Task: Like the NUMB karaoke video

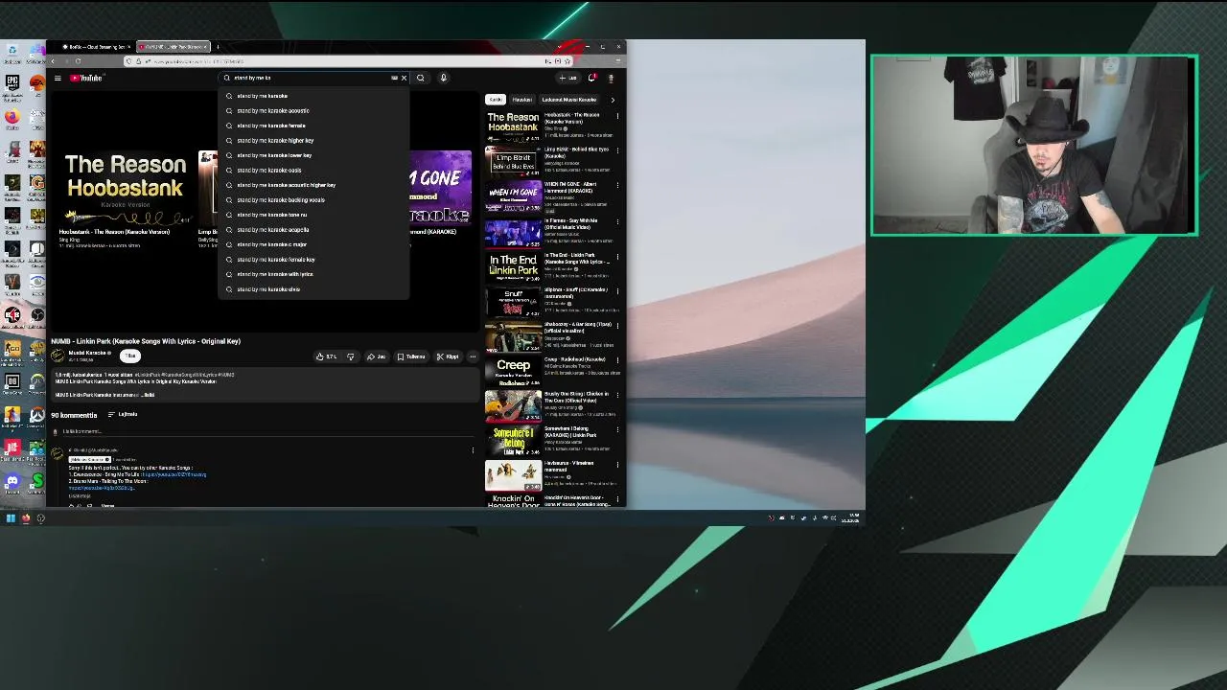Action: click(x=326, y=356)
